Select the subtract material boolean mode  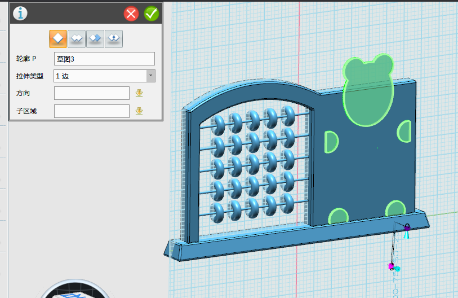(95, 38)
